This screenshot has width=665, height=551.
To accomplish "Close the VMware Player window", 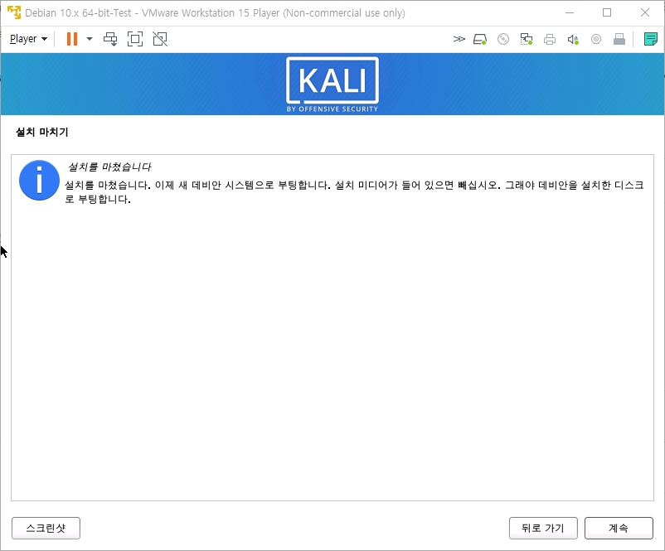I will 645,12.
